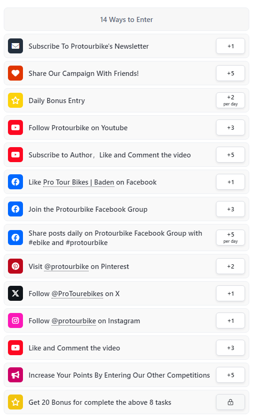Open the Pro Tour Bikes | Baden link
Screen dimensions: 253x417
(79, 182)
